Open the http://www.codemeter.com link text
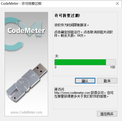 pyautogui.click(x=72, y=93)
